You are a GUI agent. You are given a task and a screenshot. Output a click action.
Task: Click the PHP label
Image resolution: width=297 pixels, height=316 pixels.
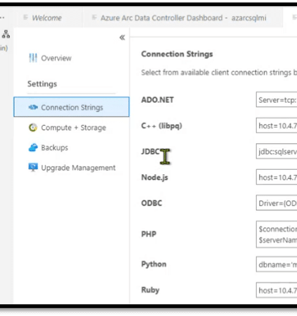click(x=148, y=234)
